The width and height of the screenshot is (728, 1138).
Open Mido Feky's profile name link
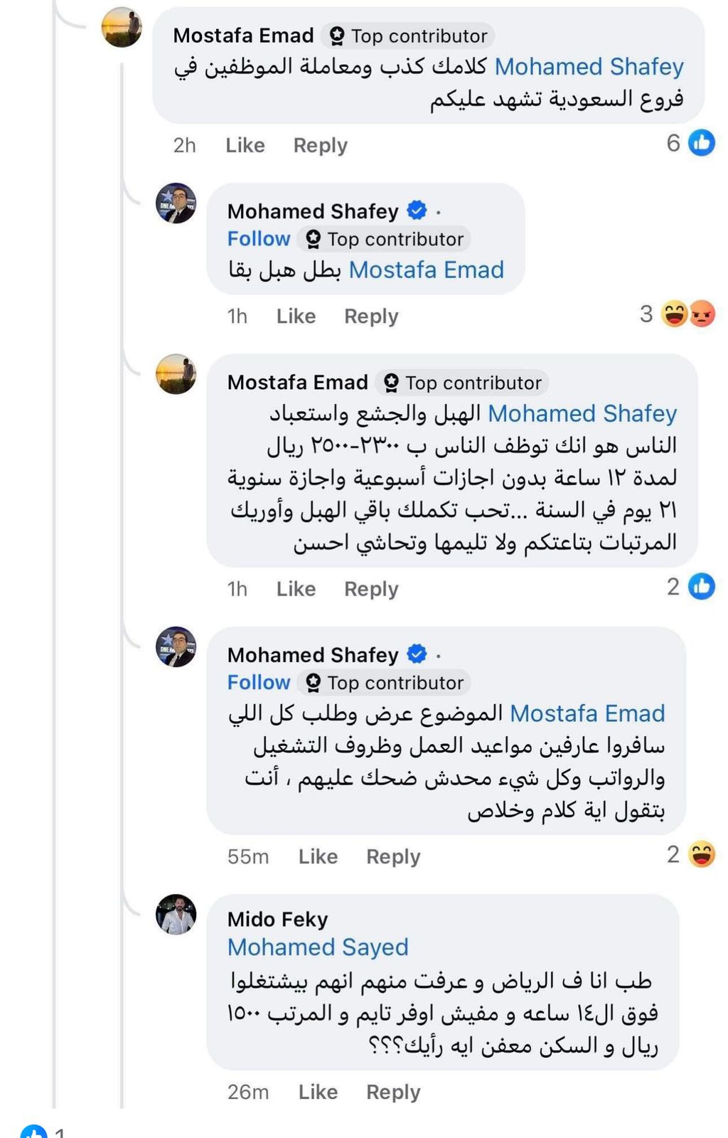point(277,920)
